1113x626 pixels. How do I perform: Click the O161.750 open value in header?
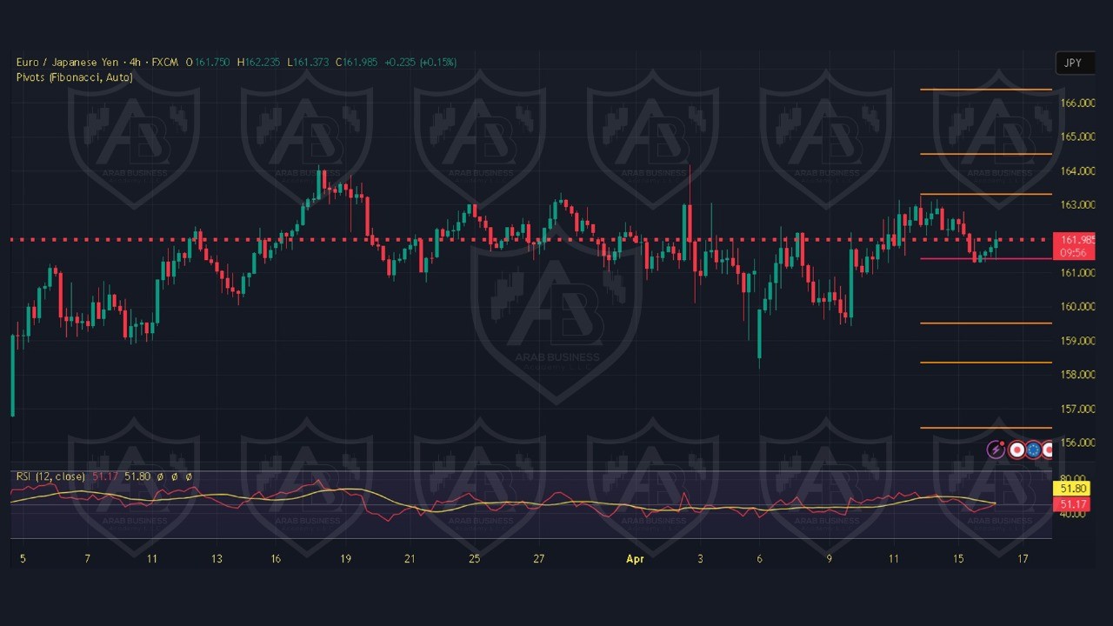208,62
